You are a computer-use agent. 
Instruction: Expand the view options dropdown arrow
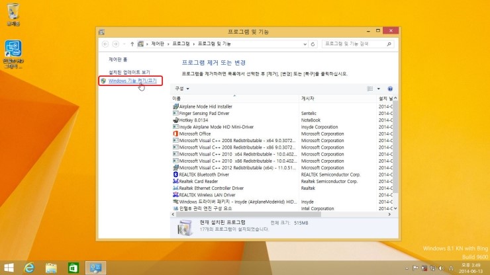coord(379,89)
